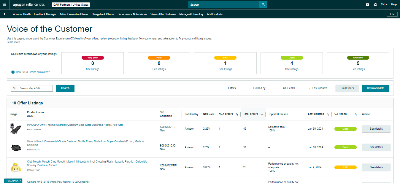Click How is CX Health calculated link

[33, 72]
